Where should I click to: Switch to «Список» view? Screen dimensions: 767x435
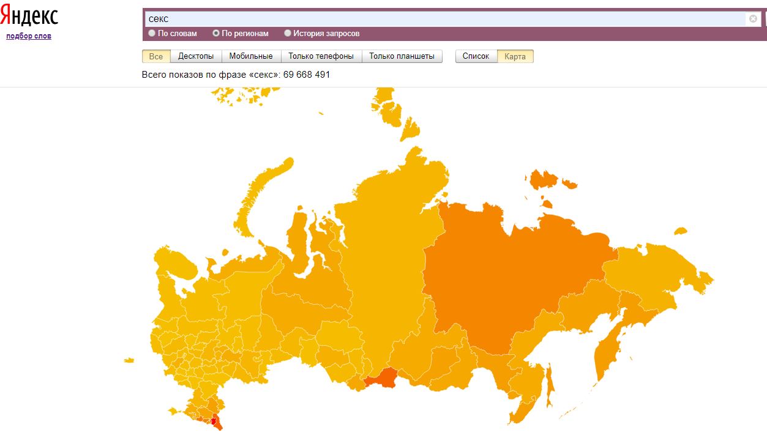pos(476,56)
